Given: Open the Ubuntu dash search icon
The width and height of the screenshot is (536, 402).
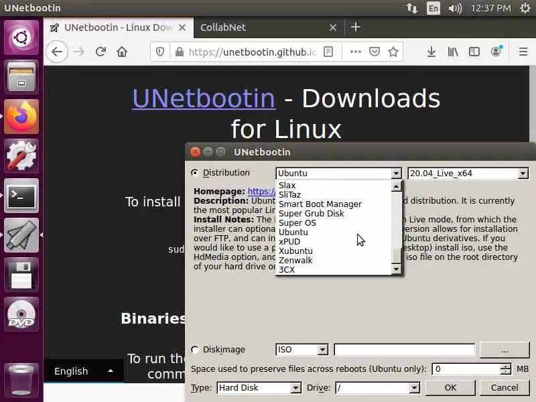Looking at the screenshot, I should (x=21, y=38).
